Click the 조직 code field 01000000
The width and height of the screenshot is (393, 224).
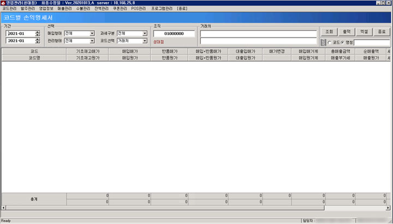pyautogui.click(x=174, y=34)
